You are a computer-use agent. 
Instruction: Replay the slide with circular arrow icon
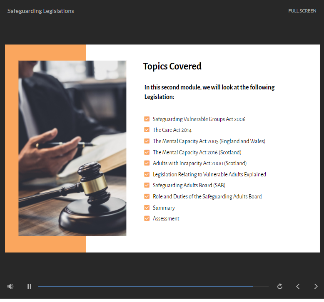[x=280, y=286]
